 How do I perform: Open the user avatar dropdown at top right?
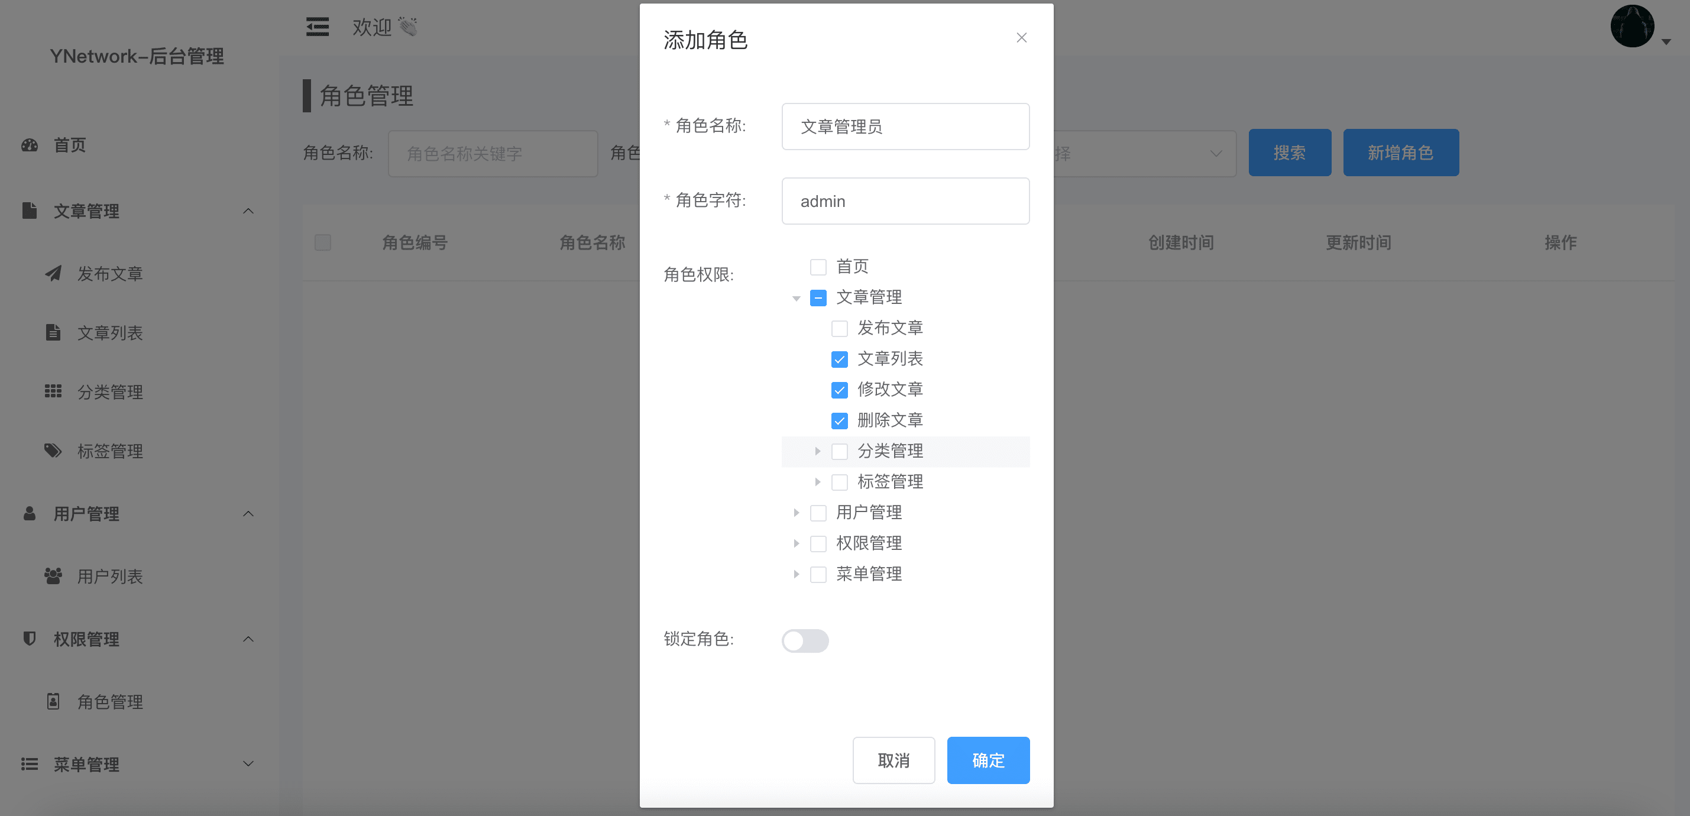(1633, 26)
